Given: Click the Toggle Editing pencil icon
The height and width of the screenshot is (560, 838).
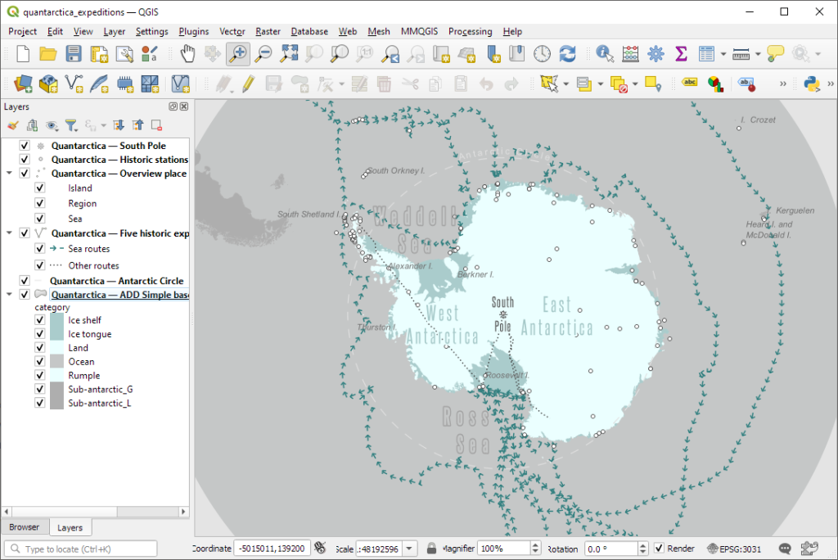Looking at the screenshot, I should click(x=248, y=84).
